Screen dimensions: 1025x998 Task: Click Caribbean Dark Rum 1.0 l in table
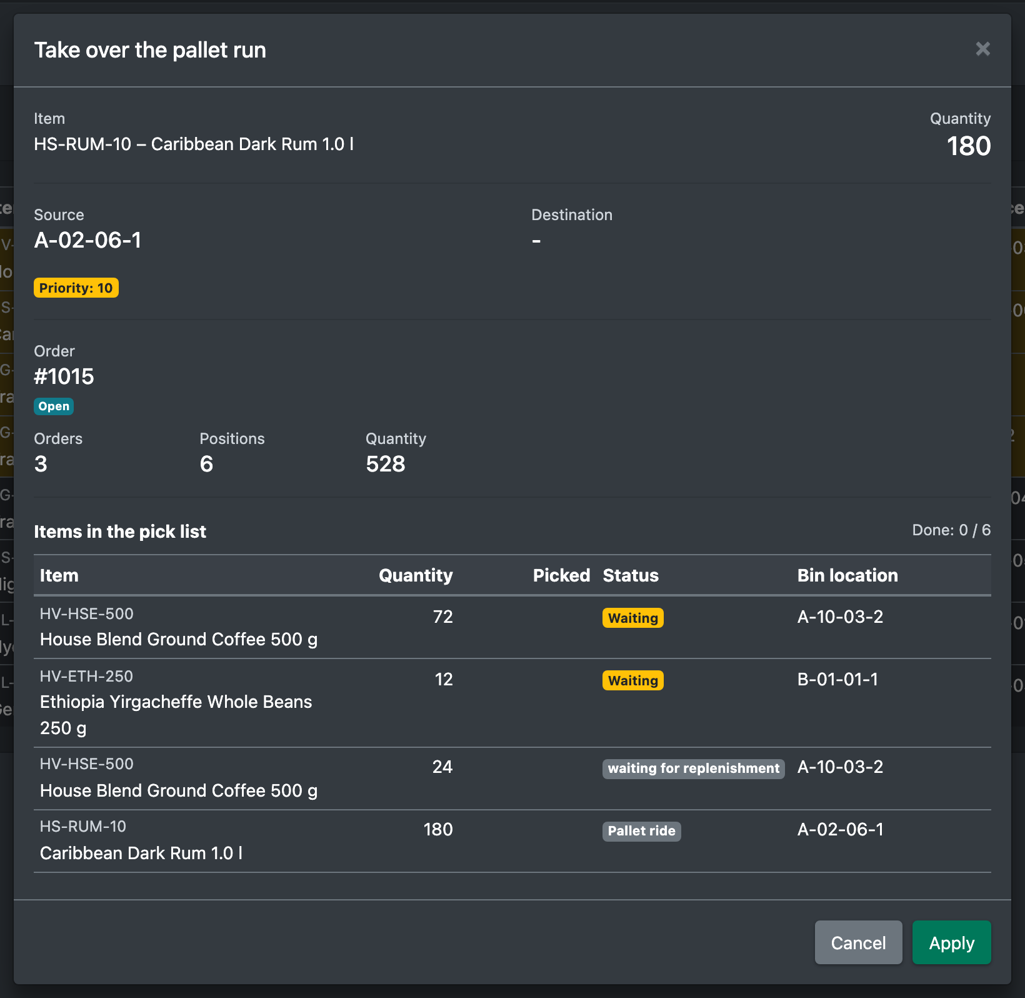(141, 853)
